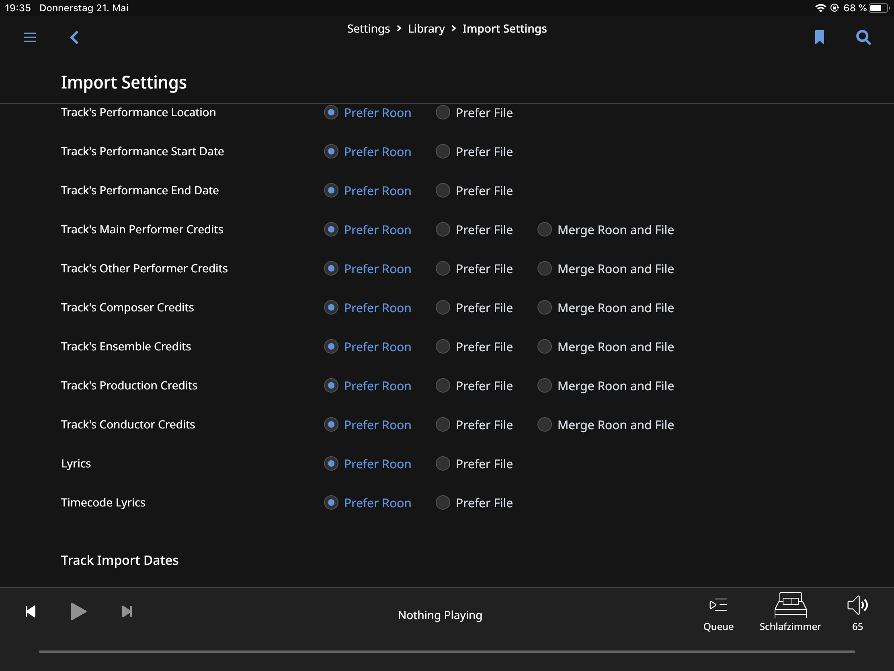Select Prefer Roon for Track's Main Performer Credits
This screenshot has width=894, height=671.
pyautogui.click(x=367, y=230)
